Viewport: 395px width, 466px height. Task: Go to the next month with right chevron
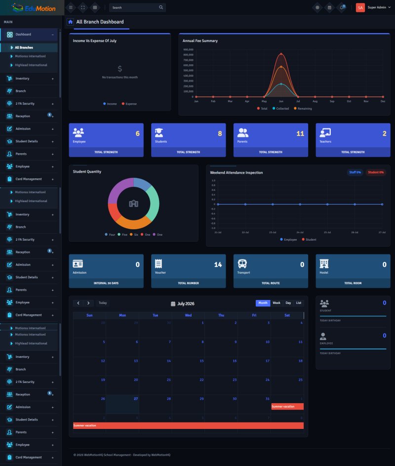(88, 303)
